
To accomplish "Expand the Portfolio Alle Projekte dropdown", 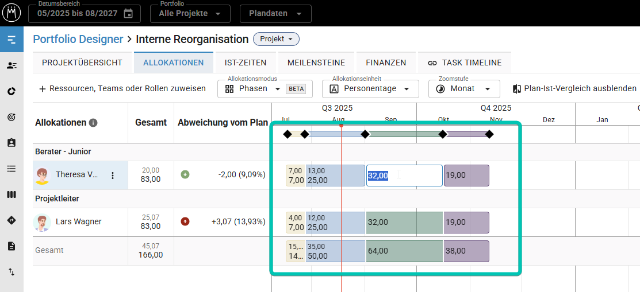I will (190, 13).
